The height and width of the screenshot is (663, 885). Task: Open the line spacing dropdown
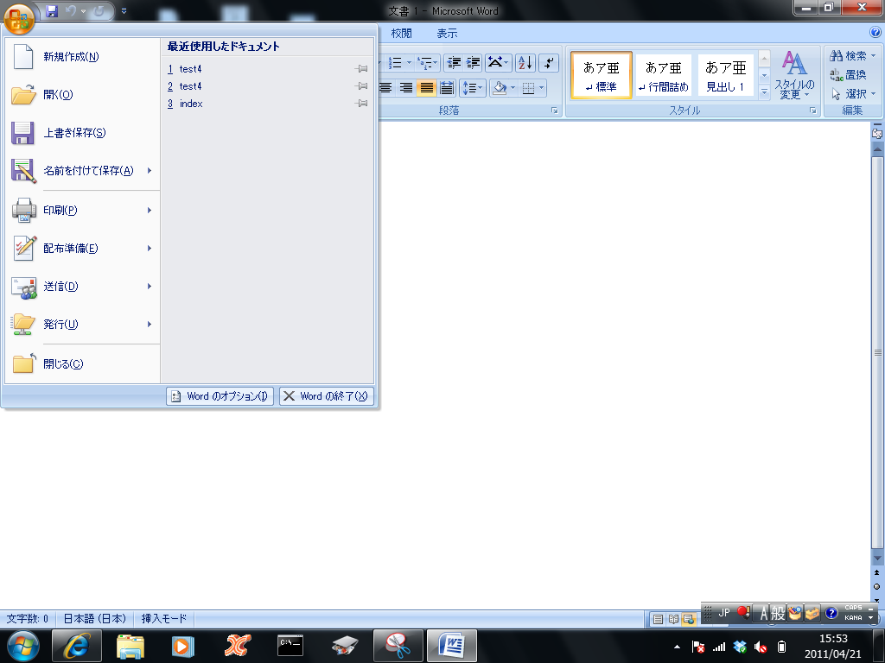click(x=473, y=87)
